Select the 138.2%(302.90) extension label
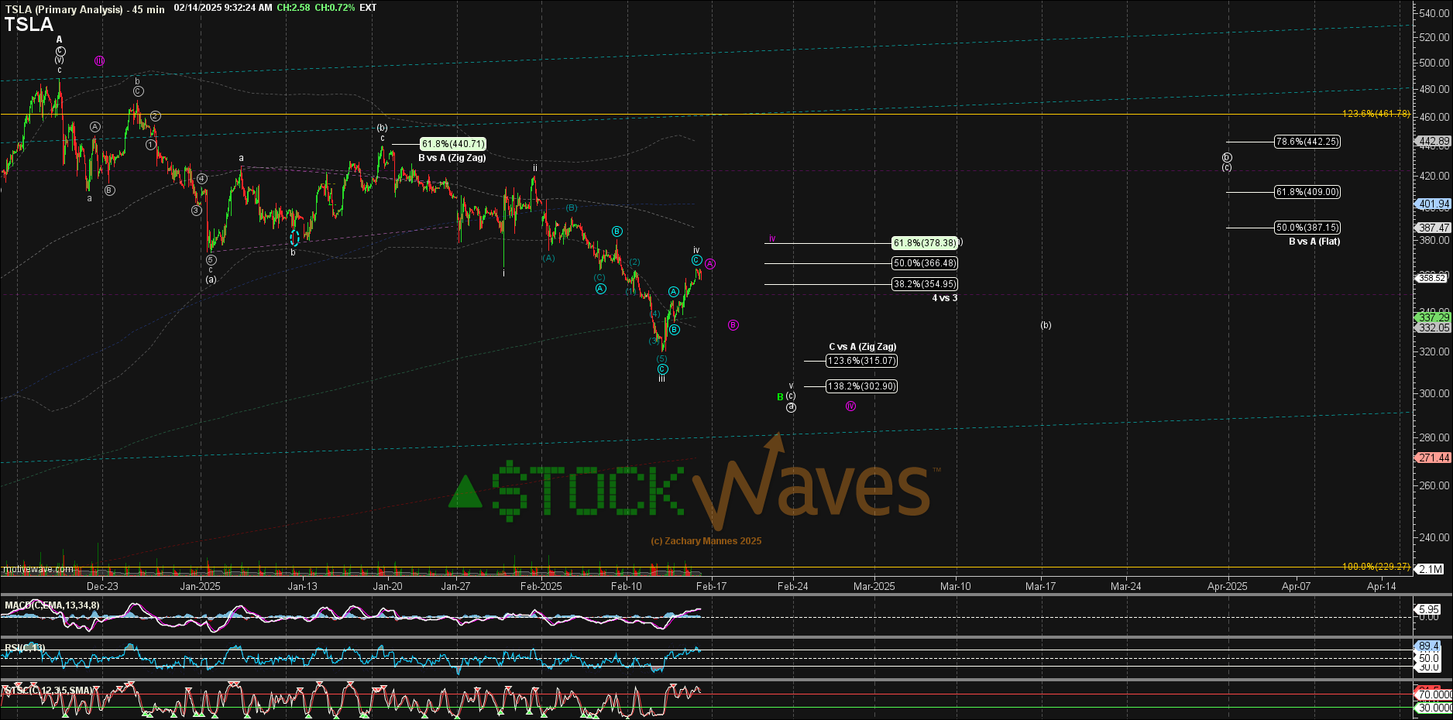Screen dimensions: 1453x720 pyautogui.click(x=862, y=386)
